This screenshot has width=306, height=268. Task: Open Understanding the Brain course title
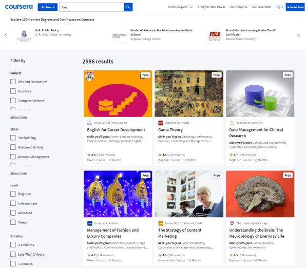257,233
